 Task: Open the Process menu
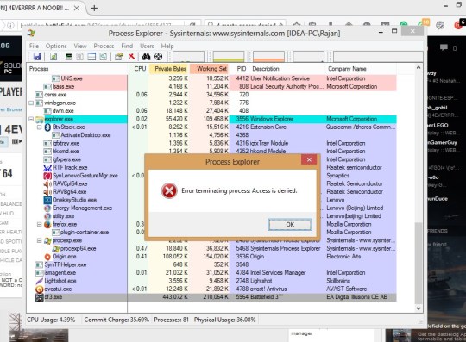point(104,46)
